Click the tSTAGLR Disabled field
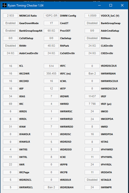This screenshot has width=129, height=193. (92, 180)
